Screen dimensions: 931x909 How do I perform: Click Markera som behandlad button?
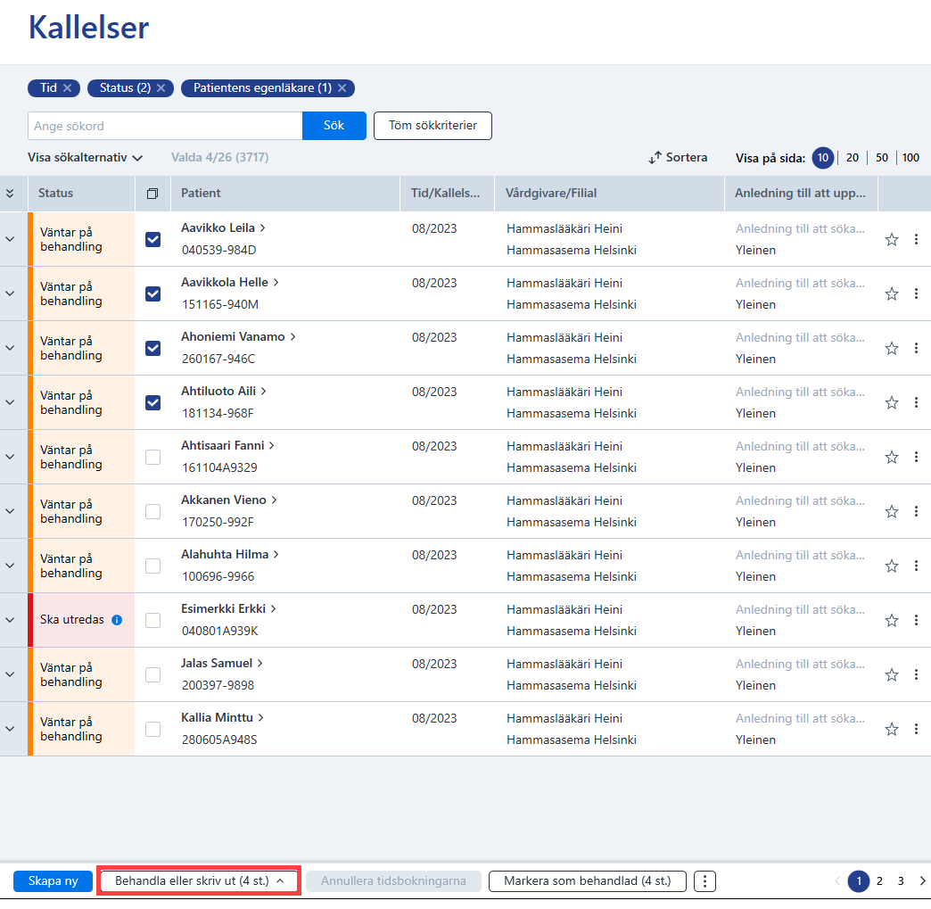click(x=587, y=881)
